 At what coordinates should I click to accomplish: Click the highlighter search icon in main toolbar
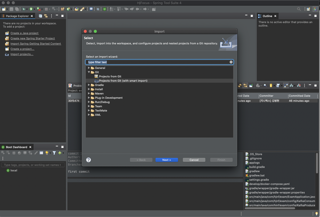82,9
